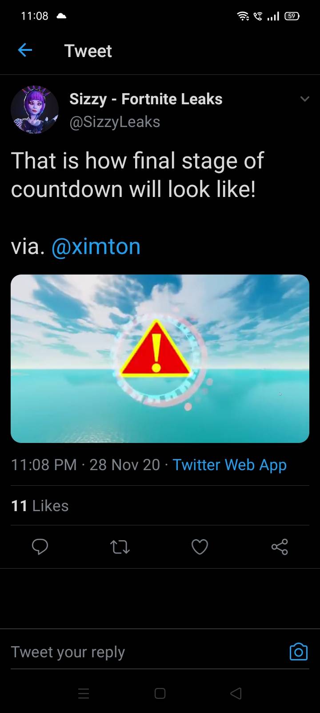
Task: Share the tweet via share icon
Action: [x=280, y=547]
